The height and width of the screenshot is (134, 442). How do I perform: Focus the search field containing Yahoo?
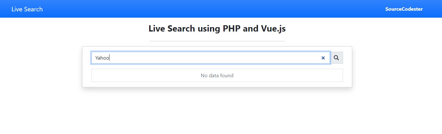coord(211,58)
